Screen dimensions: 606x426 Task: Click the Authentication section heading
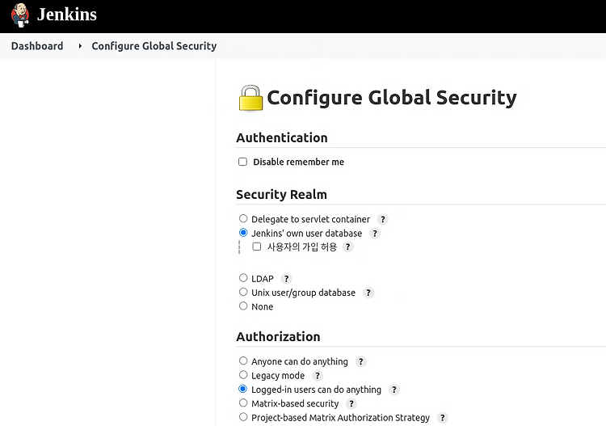282,137
